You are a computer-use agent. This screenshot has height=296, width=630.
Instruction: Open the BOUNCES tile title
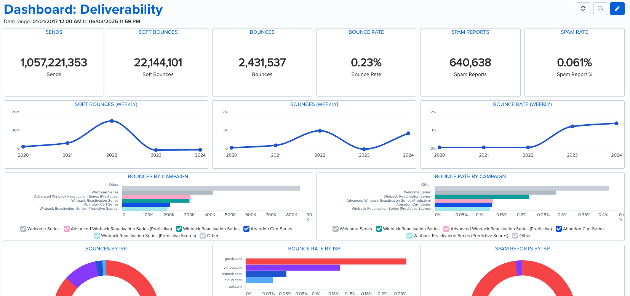click(x=262, y=32)
